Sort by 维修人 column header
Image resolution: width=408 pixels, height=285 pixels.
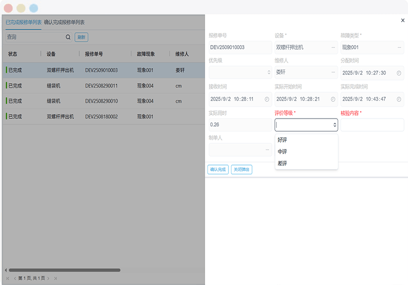point(182,54)
